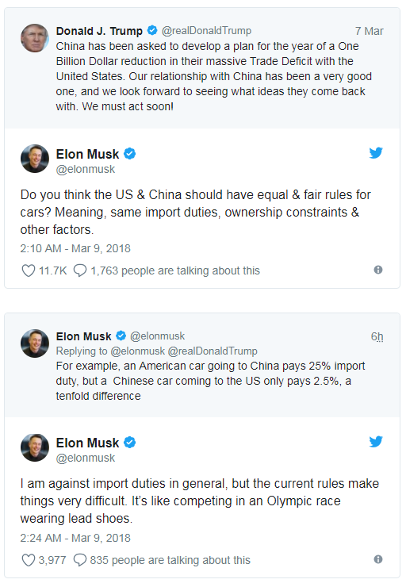The image size is (406, 587).
Task: Click the 7 Mar date link
Action: tap(369, 31)
